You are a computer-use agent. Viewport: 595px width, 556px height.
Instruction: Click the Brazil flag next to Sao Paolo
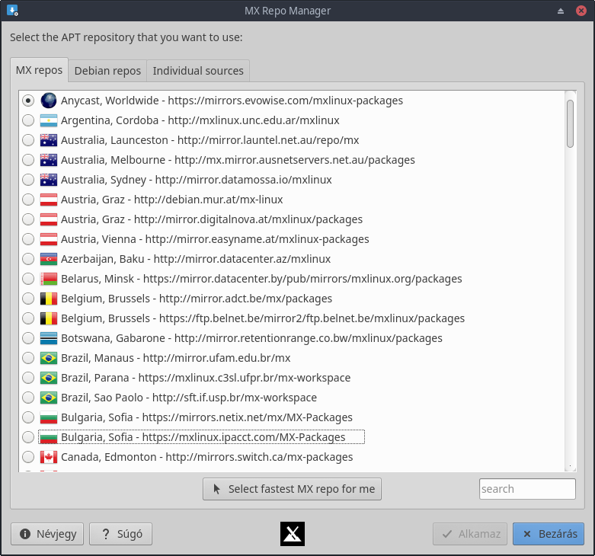coord(49,398)
